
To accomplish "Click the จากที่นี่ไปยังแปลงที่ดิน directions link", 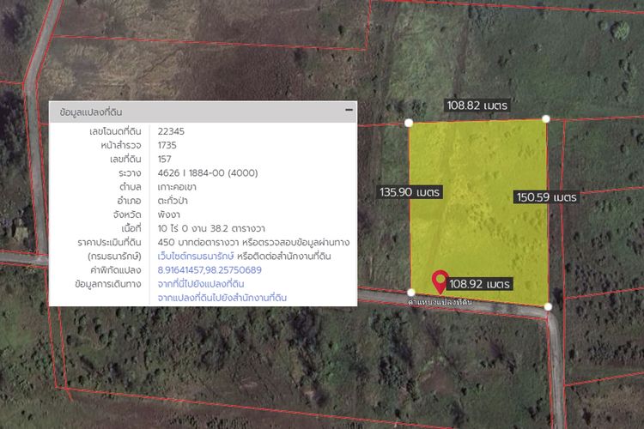I will coord(201,284).
